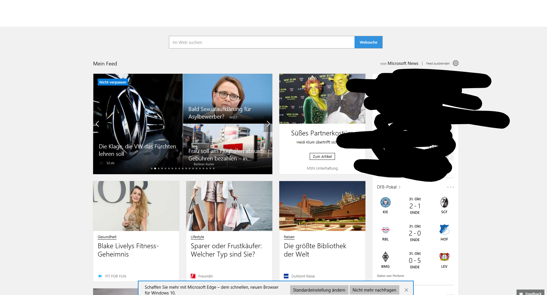Viewport: 547px width, 295px height.
Task: Select the RBL team crest
Action: click(385, 230)
